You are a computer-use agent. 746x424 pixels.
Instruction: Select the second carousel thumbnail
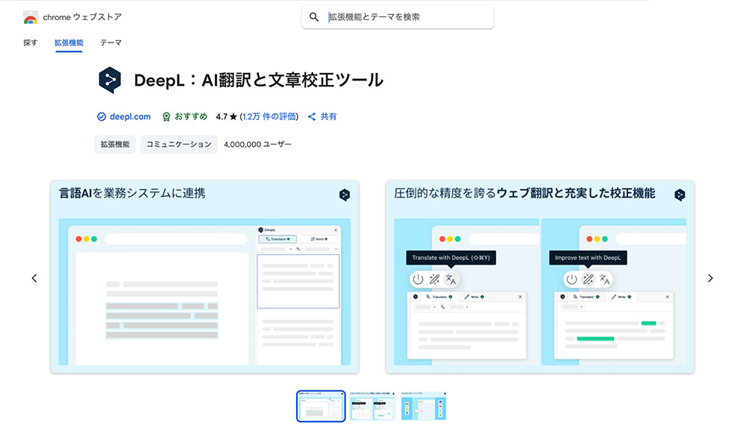coord(372,406)
